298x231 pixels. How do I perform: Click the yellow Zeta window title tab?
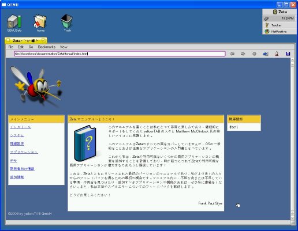tap(26, 40)
